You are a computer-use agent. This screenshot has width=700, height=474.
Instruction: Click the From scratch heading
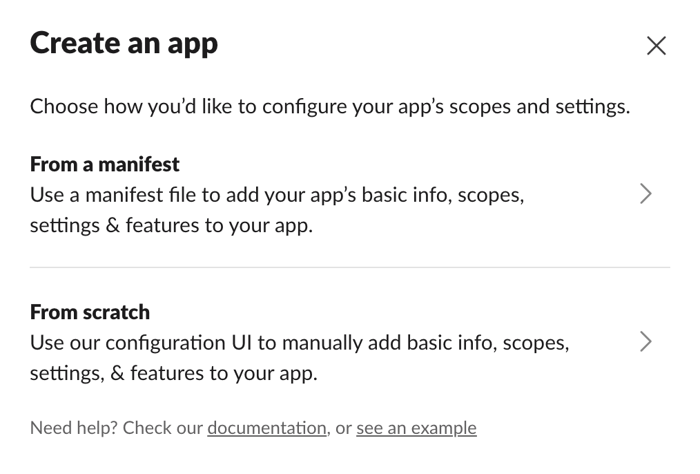pyautogui.click(x=89, y=312)
